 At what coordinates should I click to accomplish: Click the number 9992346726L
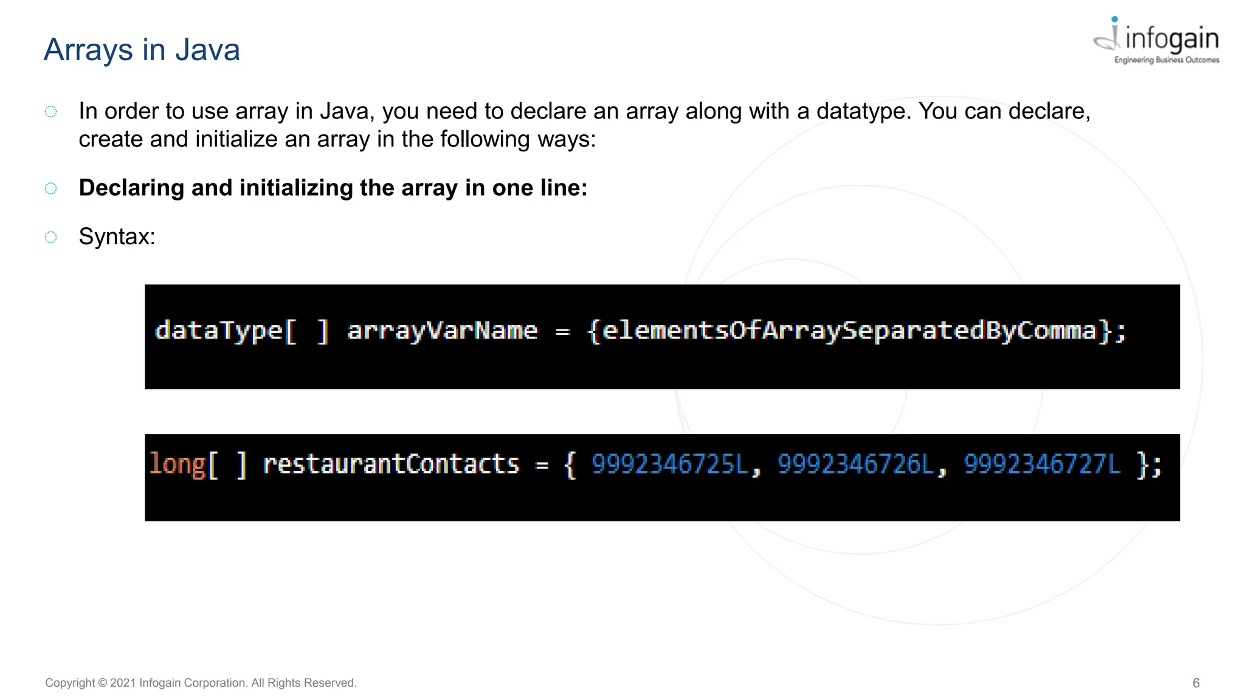click(855, 464)
